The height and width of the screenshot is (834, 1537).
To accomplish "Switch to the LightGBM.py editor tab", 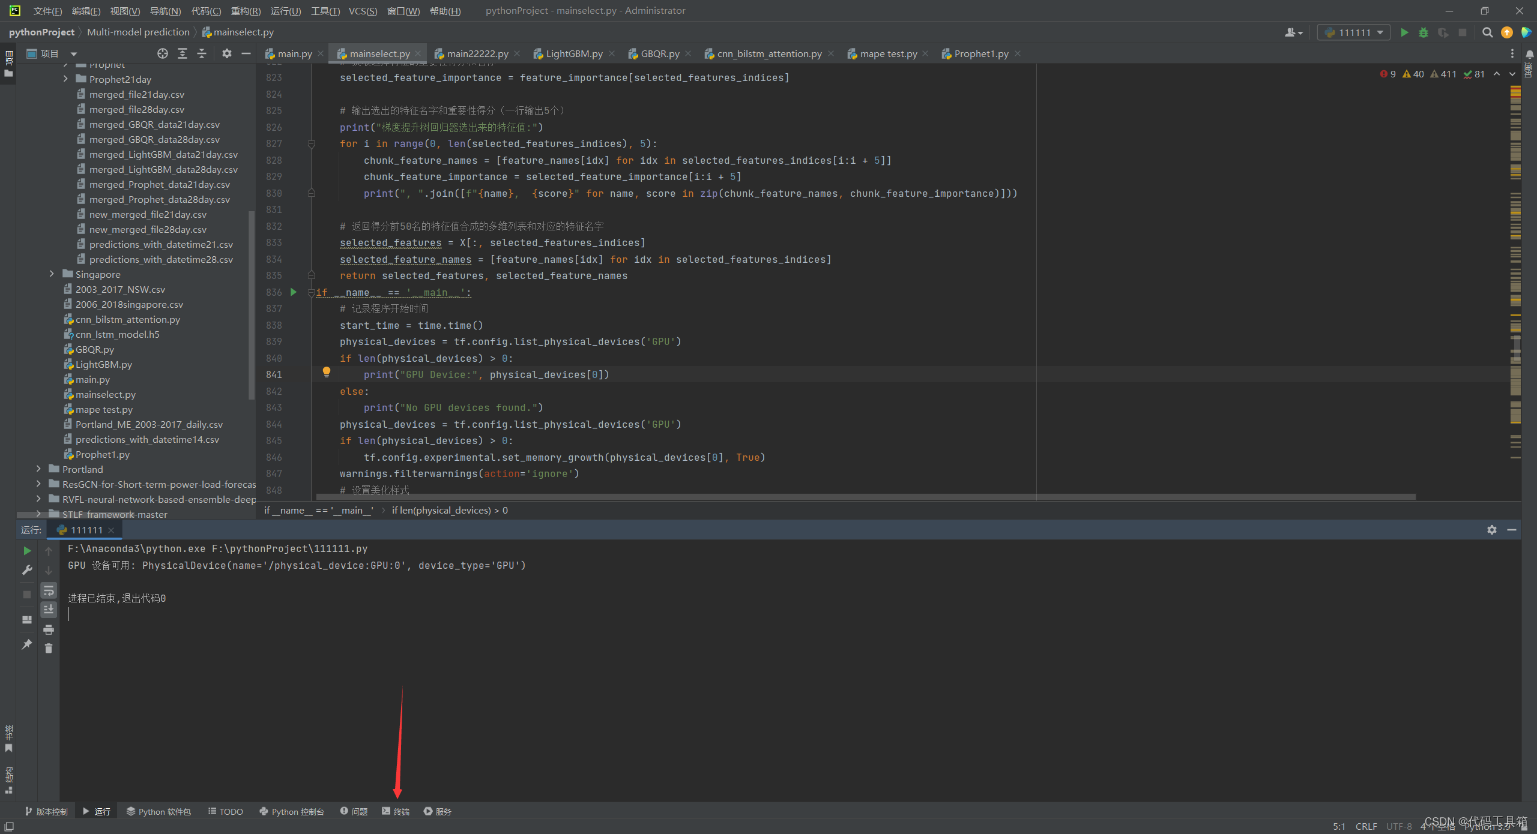I will click(x=574, y=53).
